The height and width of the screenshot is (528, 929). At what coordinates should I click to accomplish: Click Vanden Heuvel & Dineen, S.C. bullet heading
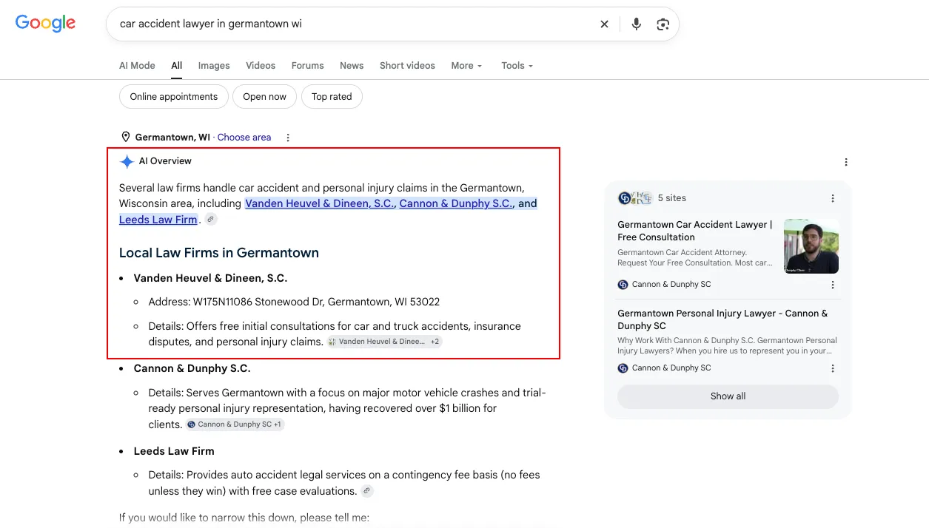point(210,278)
